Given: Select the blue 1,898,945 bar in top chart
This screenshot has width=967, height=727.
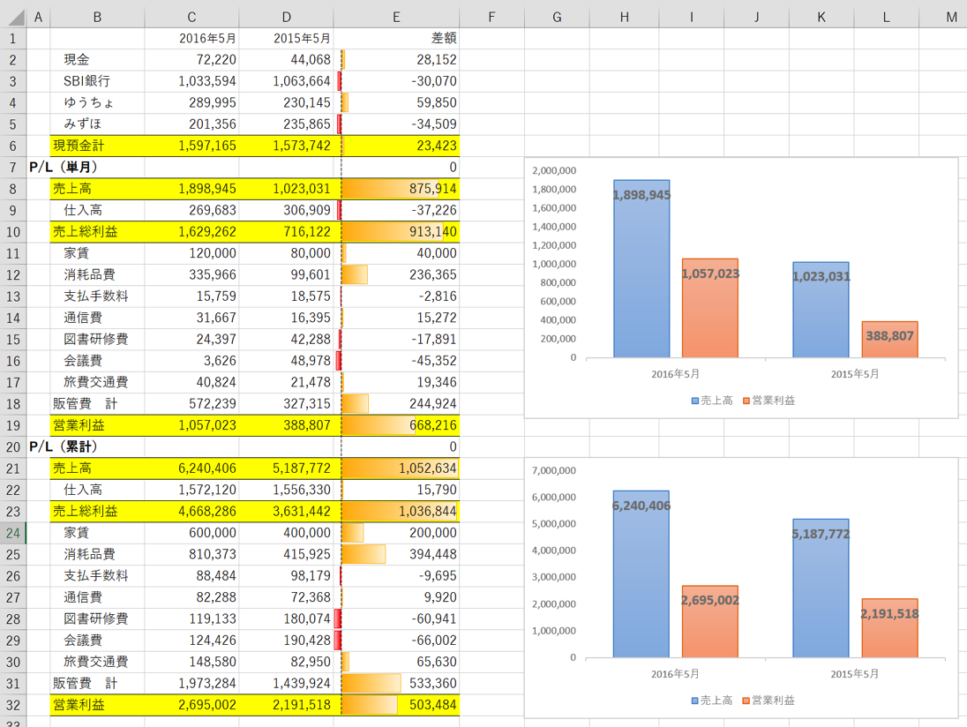Looking at the screenshot, I should coord(641,269).
